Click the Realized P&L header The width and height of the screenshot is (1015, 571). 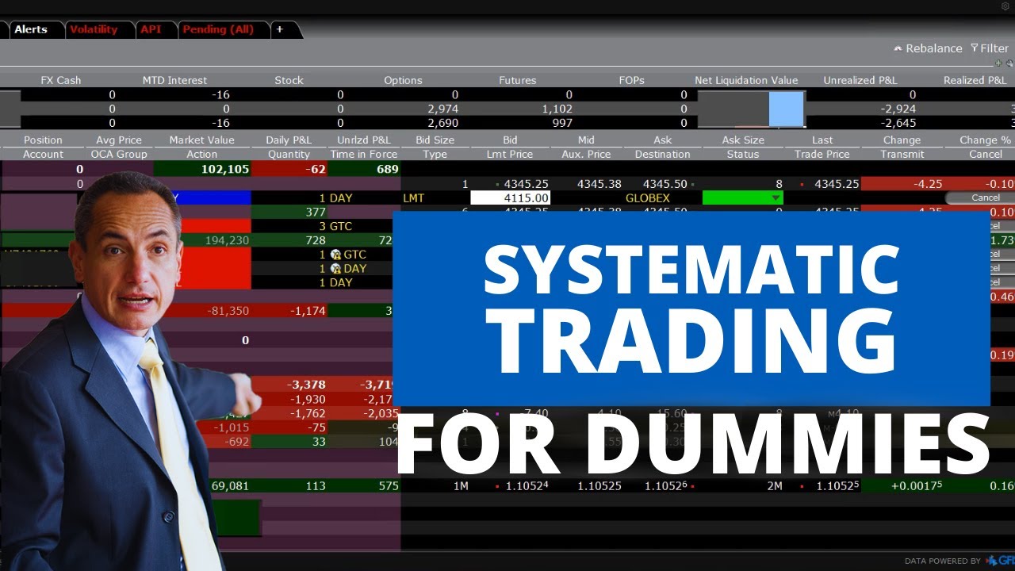[x=975, y=80]
